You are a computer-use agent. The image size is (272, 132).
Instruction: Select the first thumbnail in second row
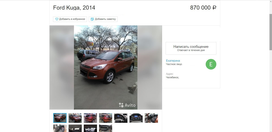[x=60, y=128]
